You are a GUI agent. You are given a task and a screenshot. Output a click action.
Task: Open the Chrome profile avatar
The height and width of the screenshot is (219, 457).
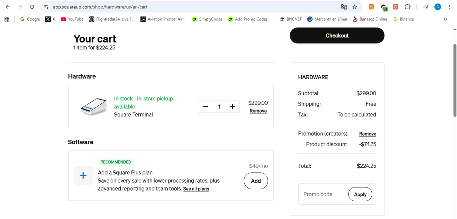click(x=438, y=7)
